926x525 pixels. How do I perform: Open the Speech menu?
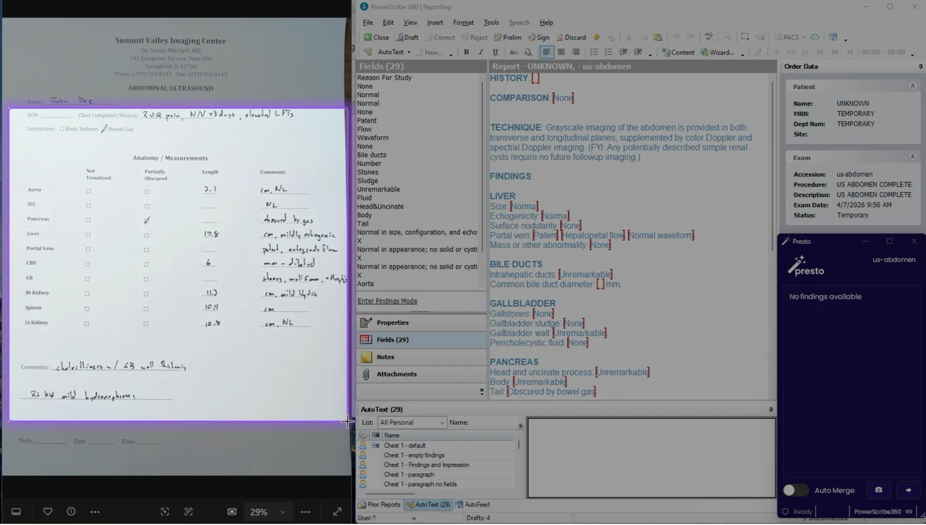[519, 22]
